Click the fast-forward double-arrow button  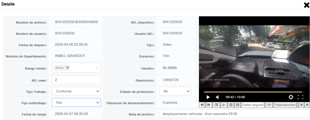click(209, 105)
